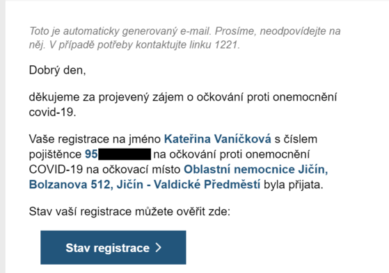Click the Vaše registrace na jméno text

(95, 139)
